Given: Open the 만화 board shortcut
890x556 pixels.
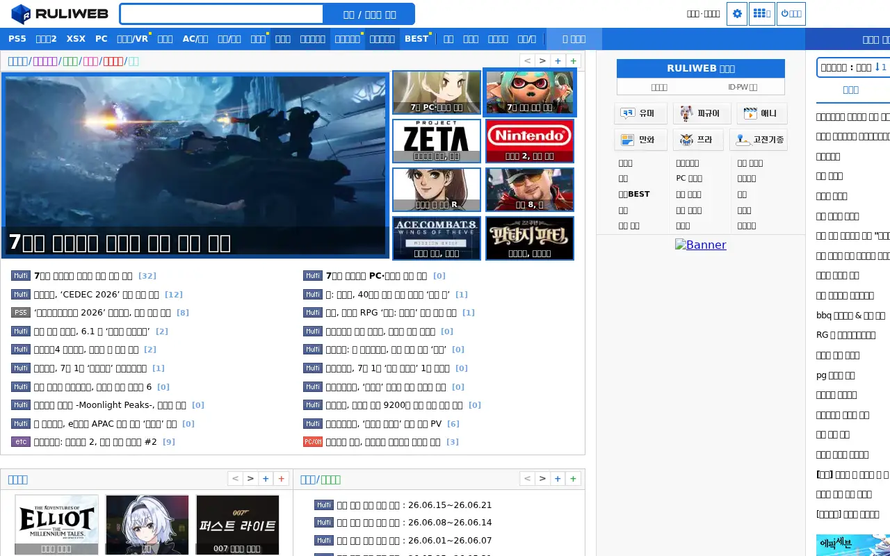Looking at the screenshot, I should tap(640, 140).
